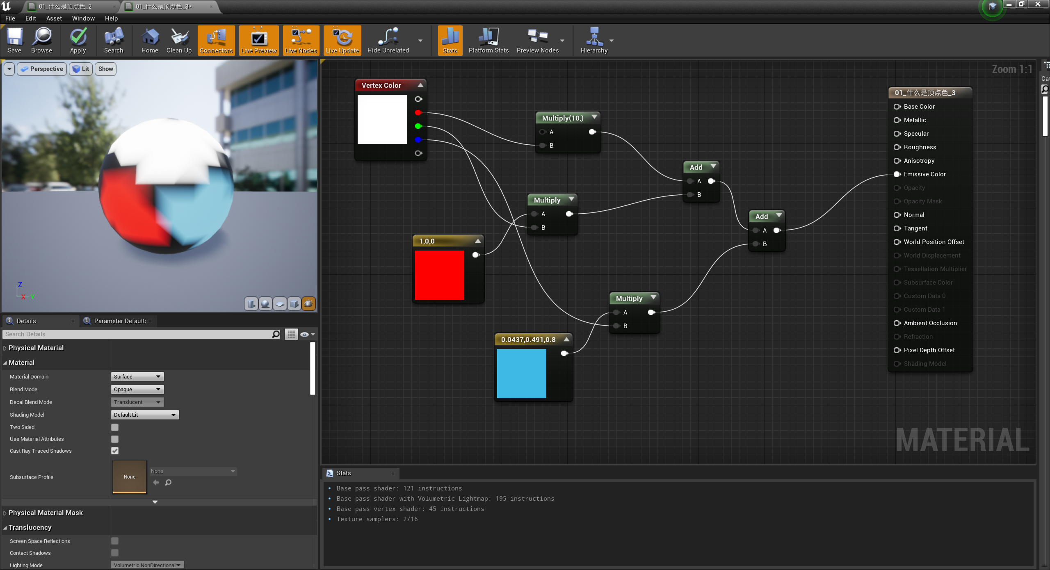
Task: Toggle Live Preview updating
Action: [258, 40]
